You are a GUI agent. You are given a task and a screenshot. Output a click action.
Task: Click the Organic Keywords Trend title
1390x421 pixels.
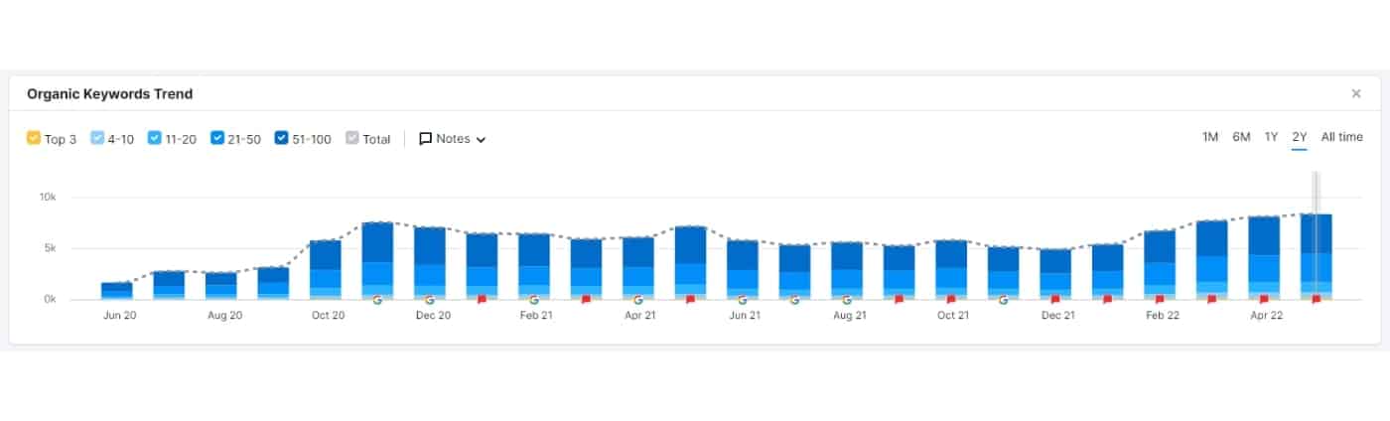(x=109, y=94)
